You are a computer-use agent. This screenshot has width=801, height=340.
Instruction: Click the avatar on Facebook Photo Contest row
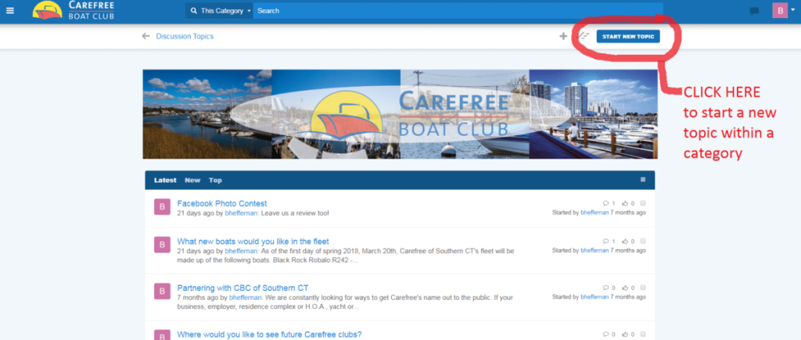coord(162,207)
